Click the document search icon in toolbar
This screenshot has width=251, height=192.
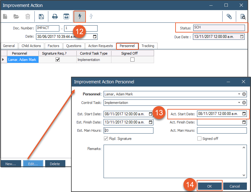[243, 16]
